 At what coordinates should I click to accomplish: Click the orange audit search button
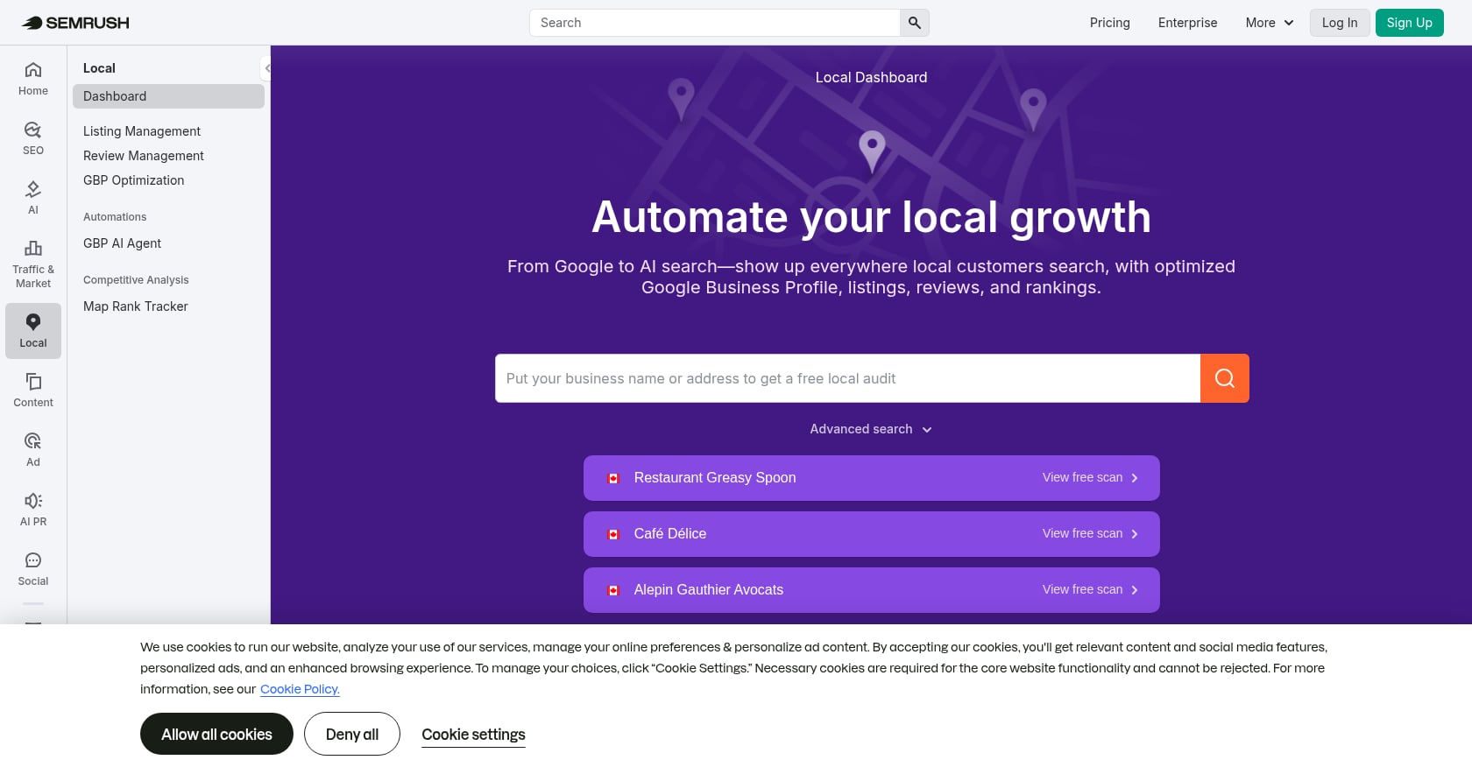point(1224,378)
